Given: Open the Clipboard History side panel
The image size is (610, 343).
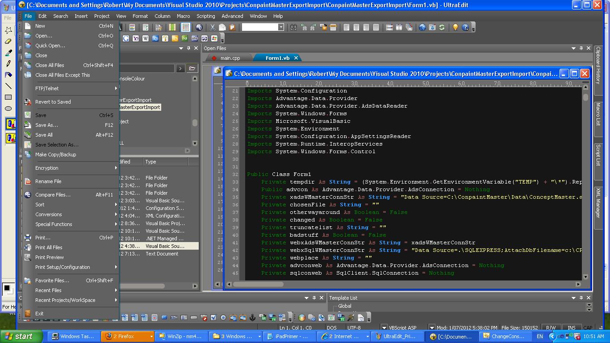Looking at the screenshot, I should click(x=598, y=66).
